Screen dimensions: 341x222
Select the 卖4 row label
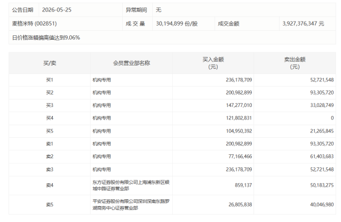tap(49, 185)
